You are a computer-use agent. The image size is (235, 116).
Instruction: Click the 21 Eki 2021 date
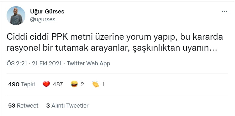(x=47, y=63)
